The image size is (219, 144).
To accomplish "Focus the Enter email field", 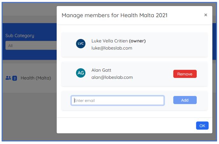I will (117, 100).
